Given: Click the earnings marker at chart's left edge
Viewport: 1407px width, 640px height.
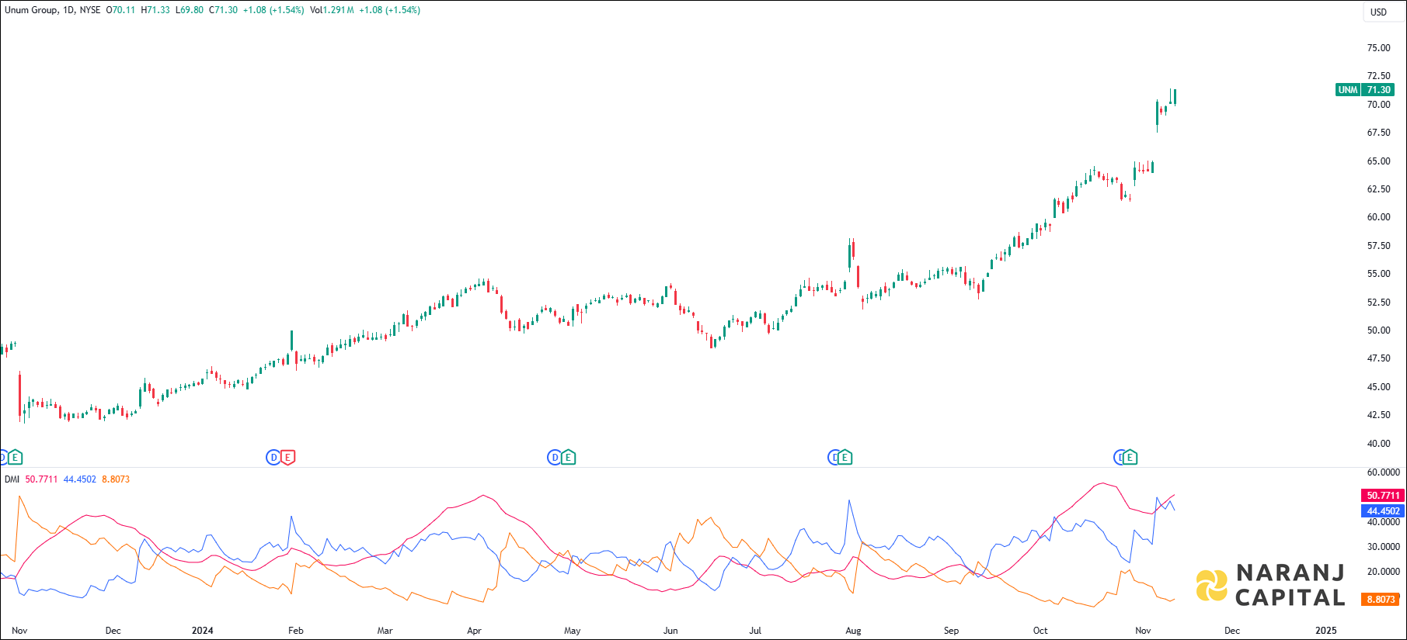Looking at the screenshot, I should tap(15, 458).
